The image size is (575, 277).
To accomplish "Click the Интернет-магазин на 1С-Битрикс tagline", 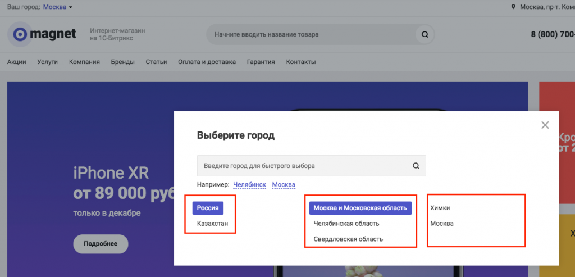I will tap(117, 34).
